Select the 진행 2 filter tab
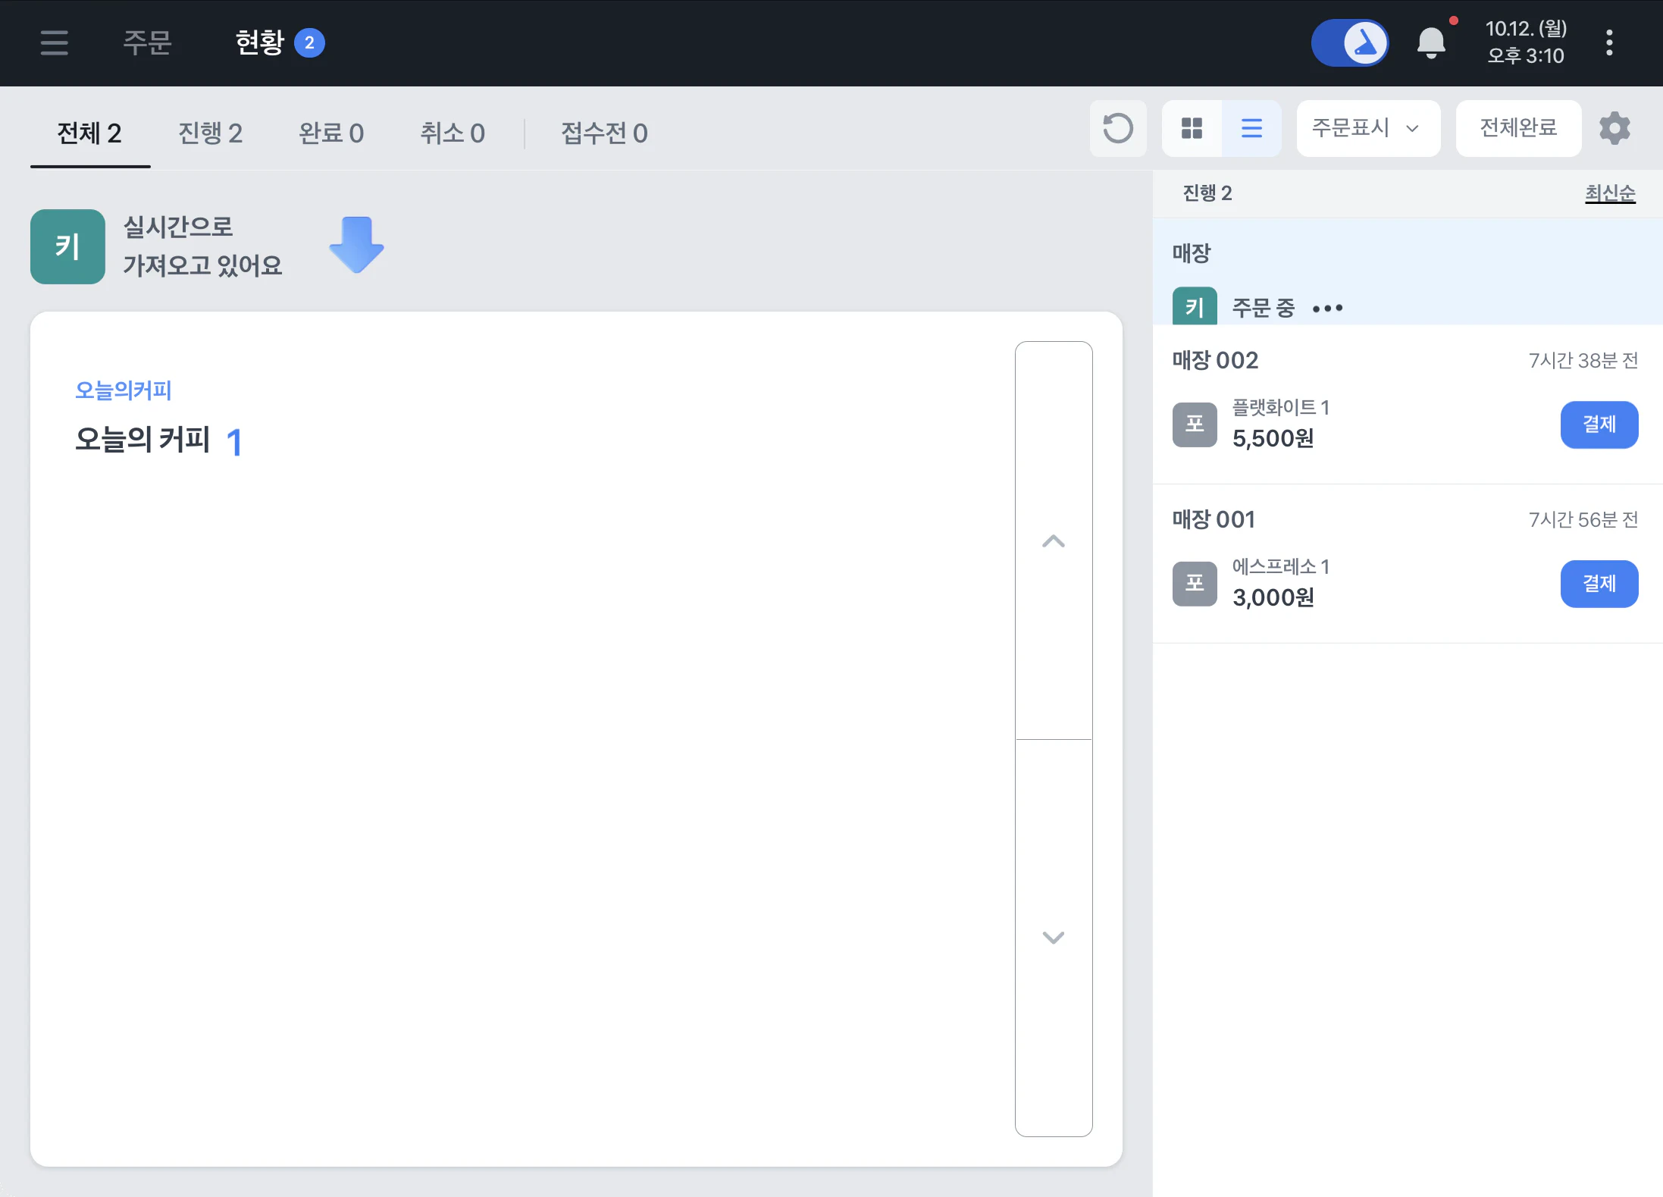The width and height of the screenshot is (1663, 1197). (210, 133)
